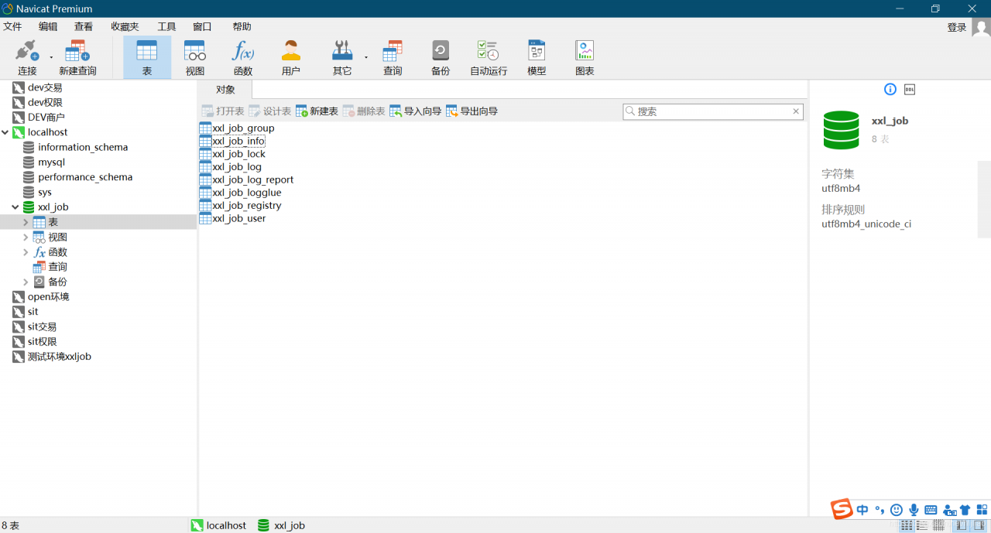Screen dimensions: 991x533
Task: Focus the 搜索 search field
Action: [x=713, y=111]
